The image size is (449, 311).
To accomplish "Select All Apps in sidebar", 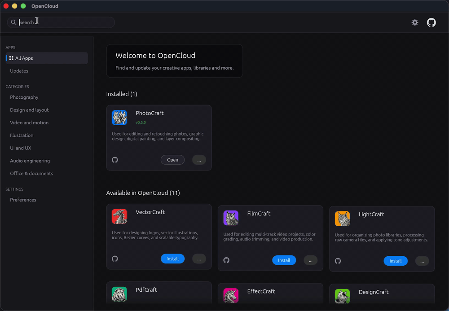I will coord(47,58).
